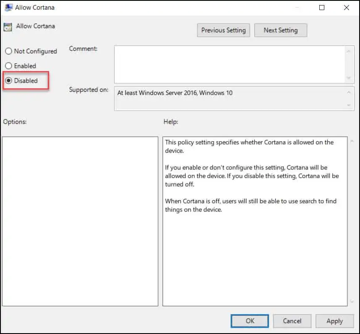The height and width of the screenshot is (334, 360).
Task: Click the Comment label
Action: pyautogui.click(x=83, y=48)
